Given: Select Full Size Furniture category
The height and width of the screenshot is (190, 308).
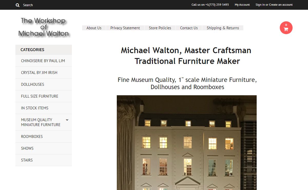Looking at the screenshot, I should click(44, 96).
